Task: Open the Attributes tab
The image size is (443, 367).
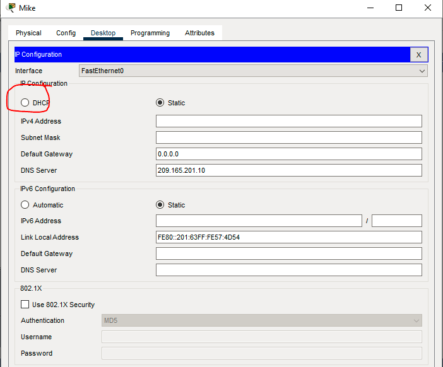Action: point(199,33)
